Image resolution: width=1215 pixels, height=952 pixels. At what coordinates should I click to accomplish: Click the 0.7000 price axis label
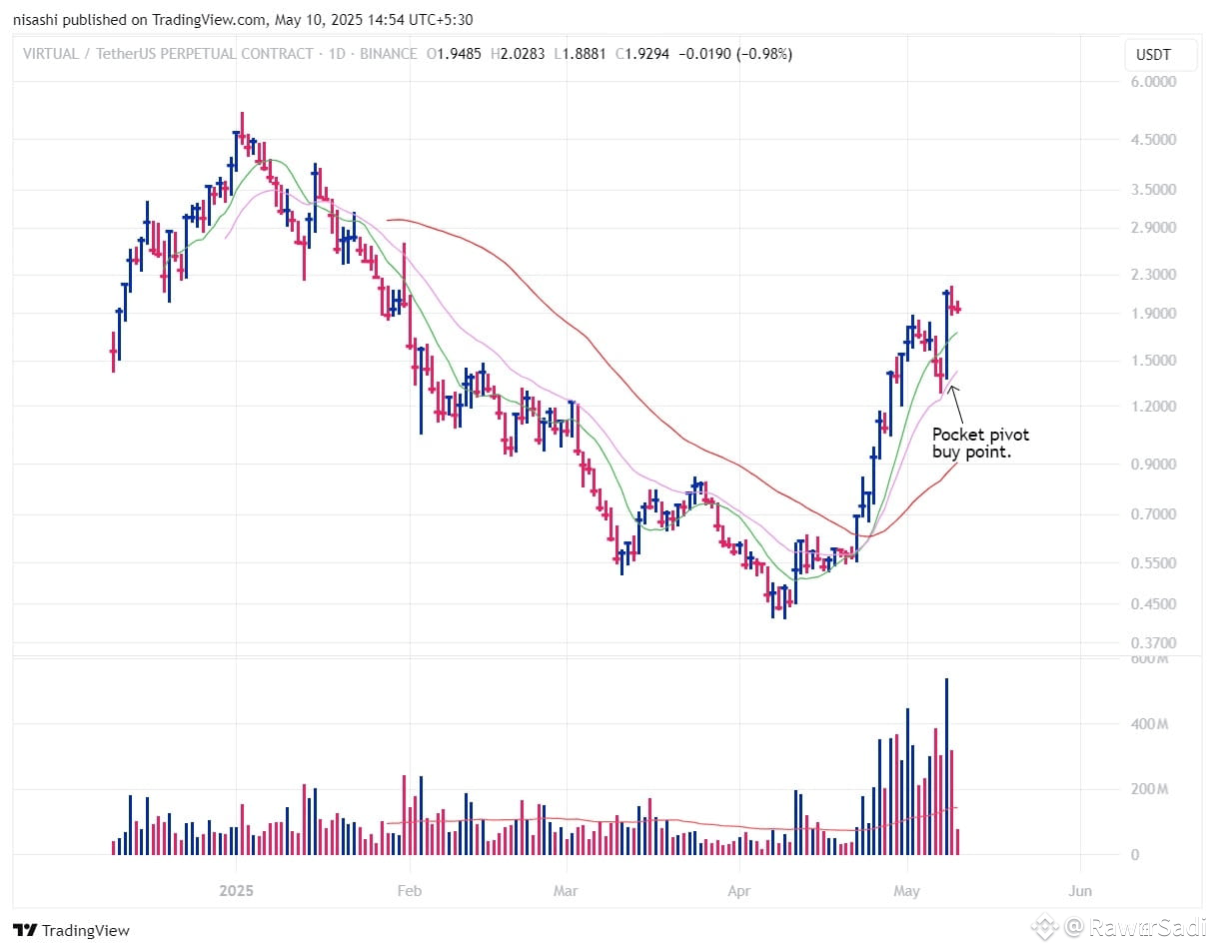(1154, 515)
